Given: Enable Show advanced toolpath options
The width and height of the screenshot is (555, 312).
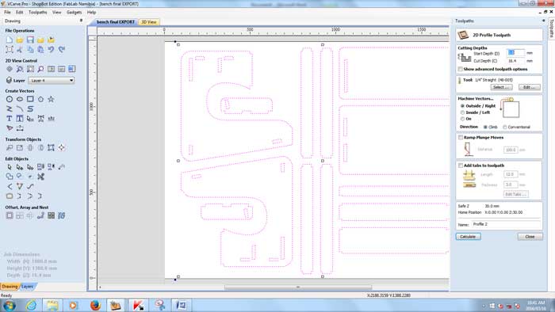Looking at the screenshot, I should [460, 69].
